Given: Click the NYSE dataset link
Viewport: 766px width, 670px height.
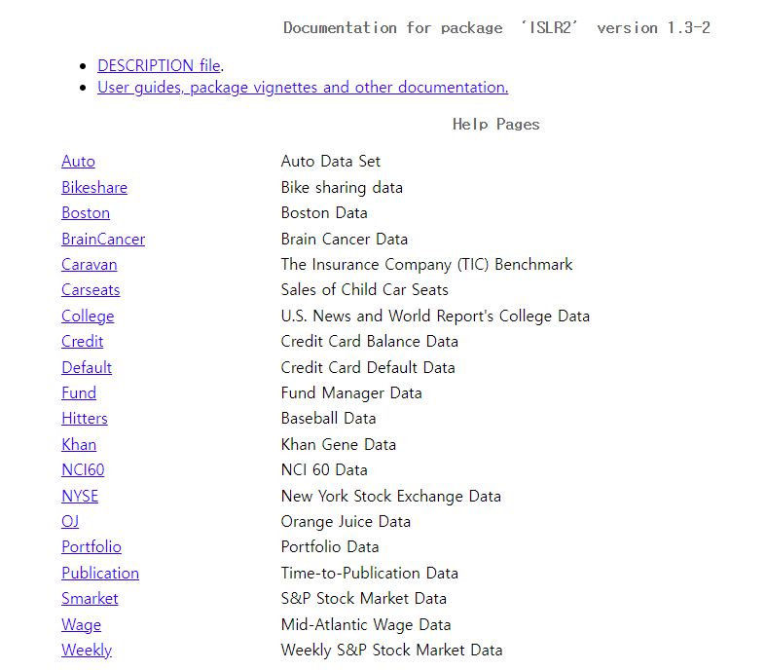Looking at the screenshot, I should tap(80, 497).
